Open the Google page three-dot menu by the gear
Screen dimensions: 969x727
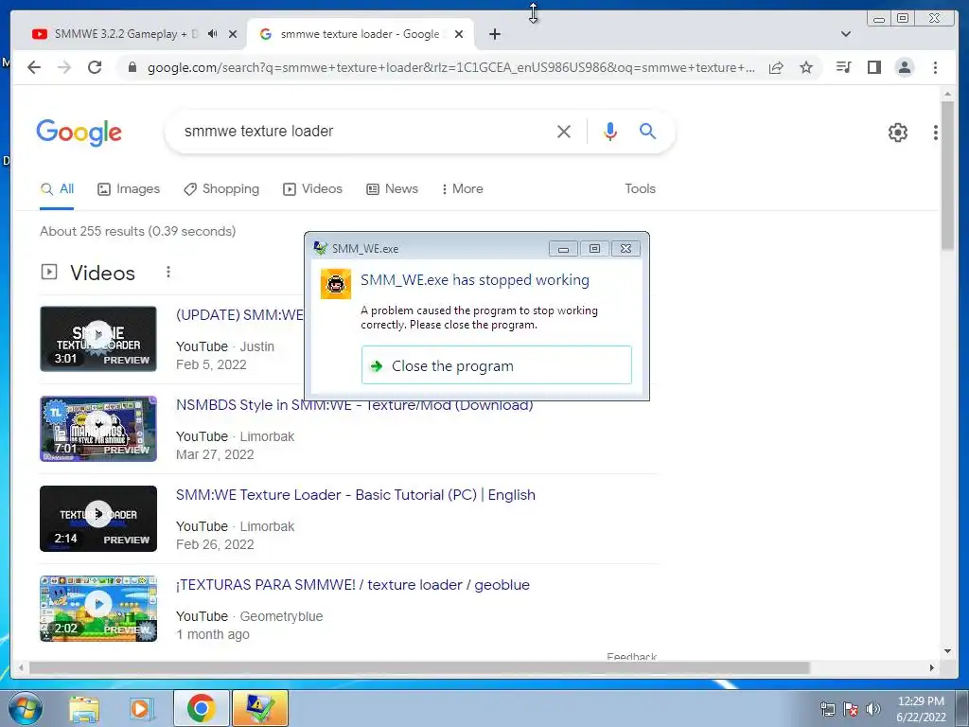point(935,133)
